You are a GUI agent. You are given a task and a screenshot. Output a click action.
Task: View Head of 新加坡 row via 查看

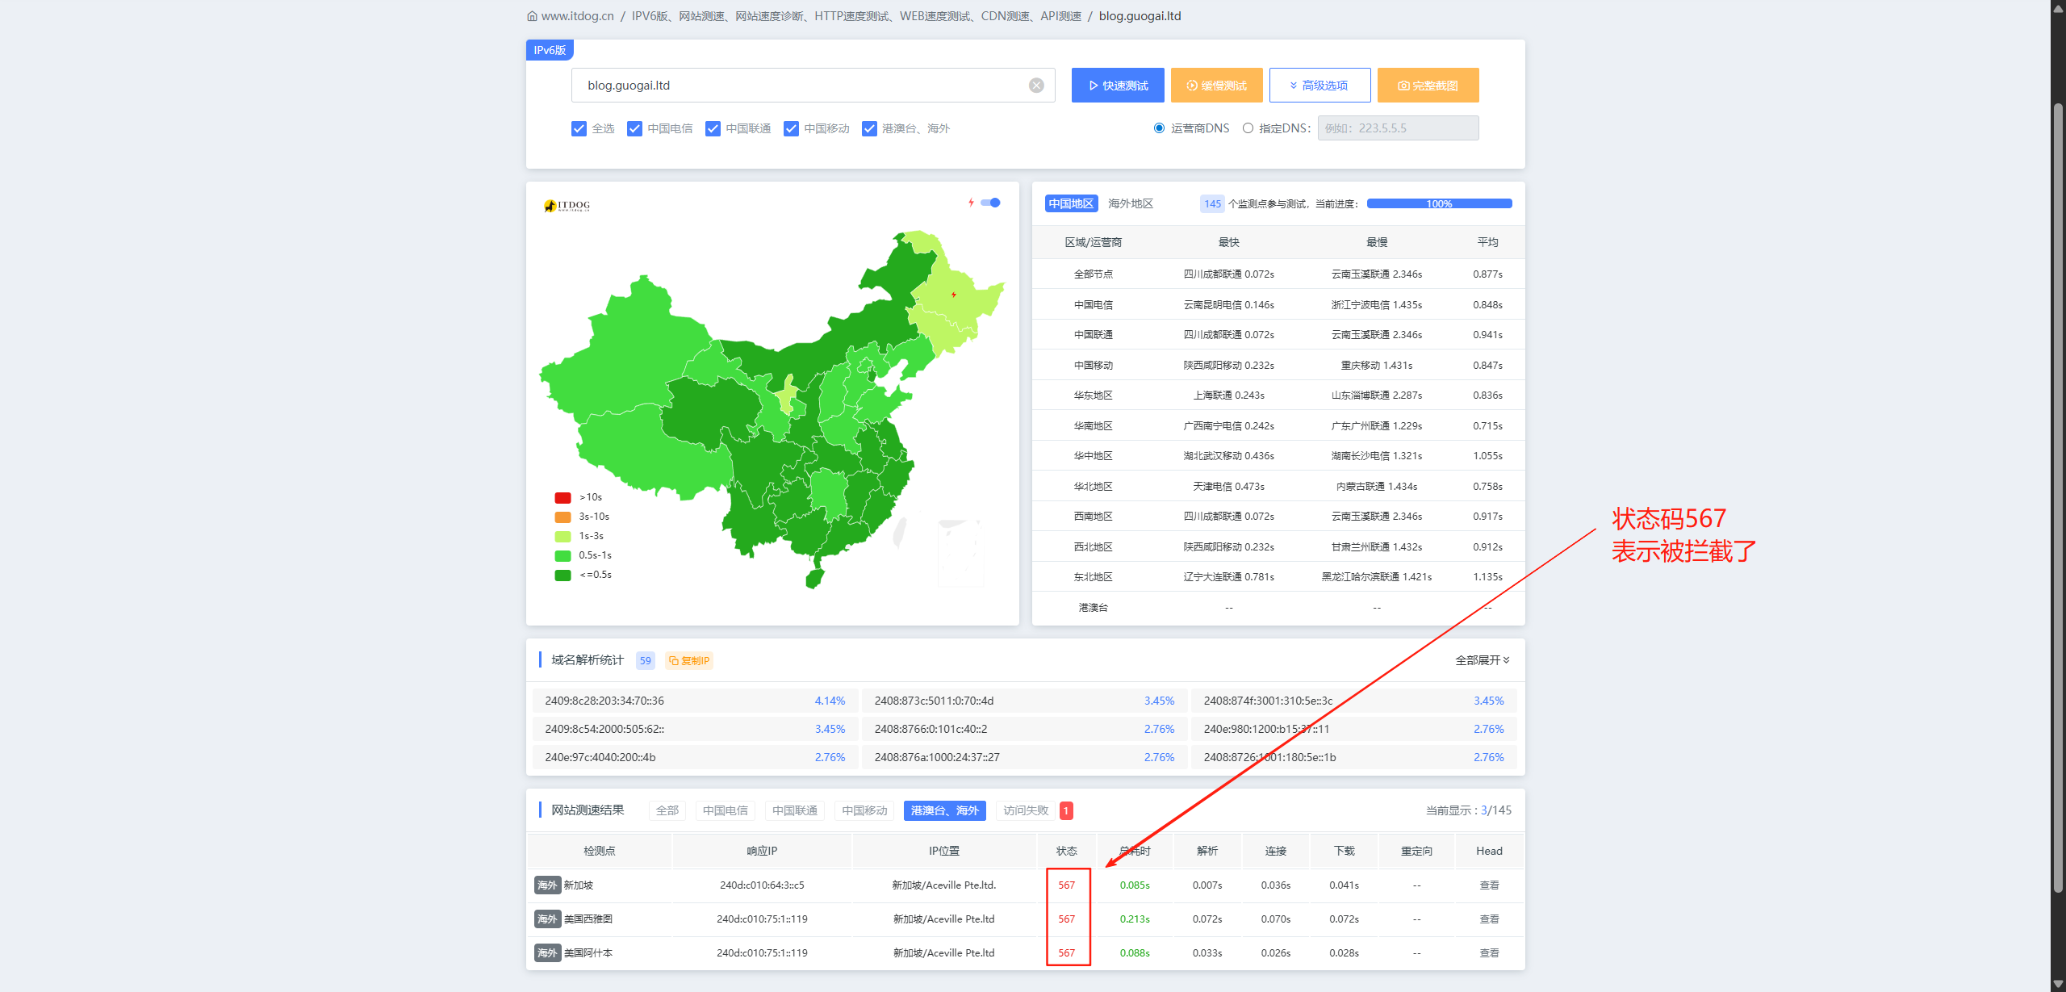[x=1489, y=885]
